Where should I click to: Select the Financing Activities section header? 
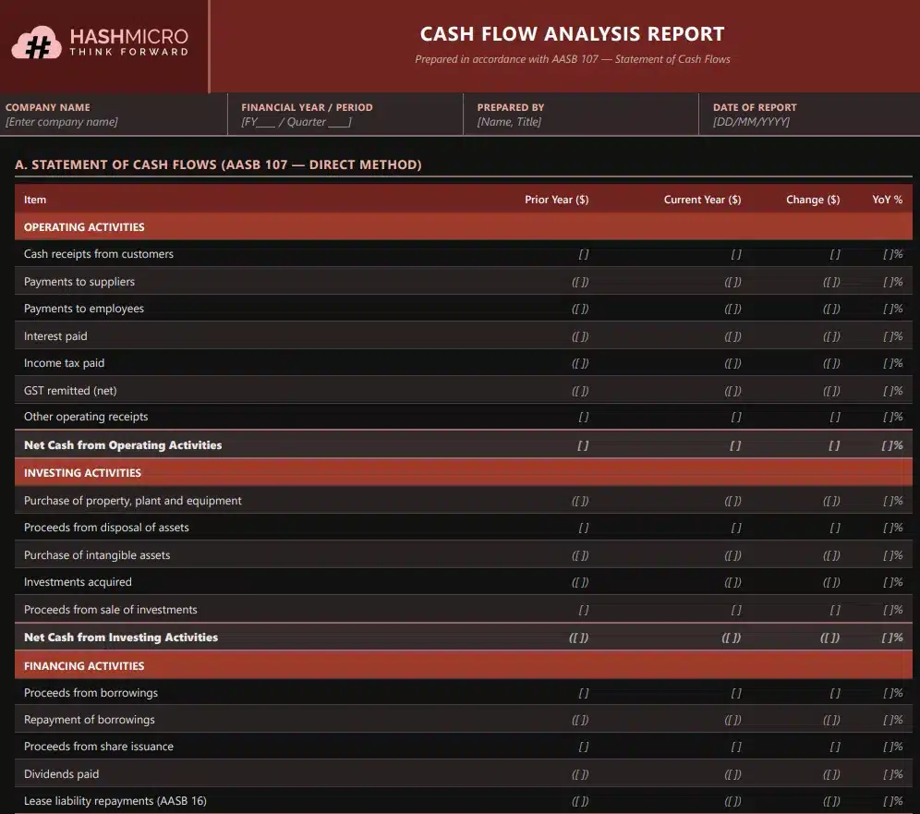click(x=84, y=666)
